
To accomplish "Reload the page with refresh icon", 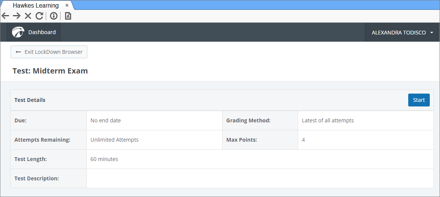I will click(39, 16).
